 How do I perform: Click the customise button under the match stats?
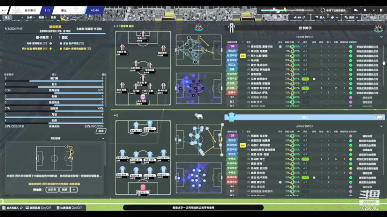pyautogui.click(x=101, y=131)
